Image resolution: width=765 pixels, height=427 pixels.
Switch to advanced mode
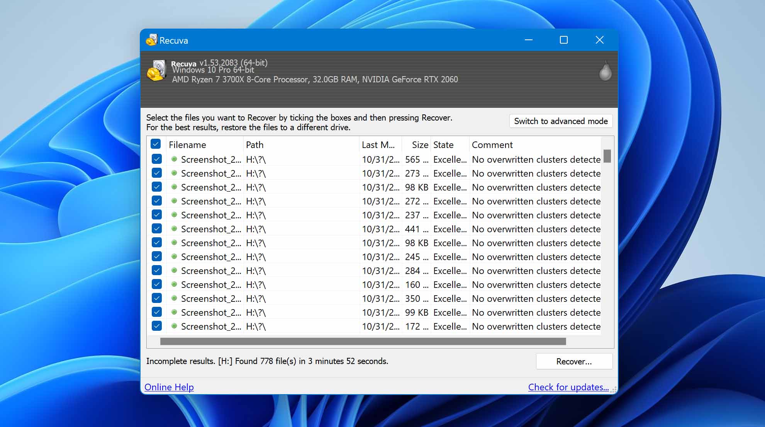coord(561,121)
